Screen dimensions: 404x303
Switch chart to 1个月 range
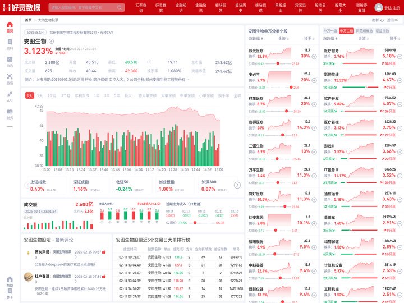tap(52, 95)
